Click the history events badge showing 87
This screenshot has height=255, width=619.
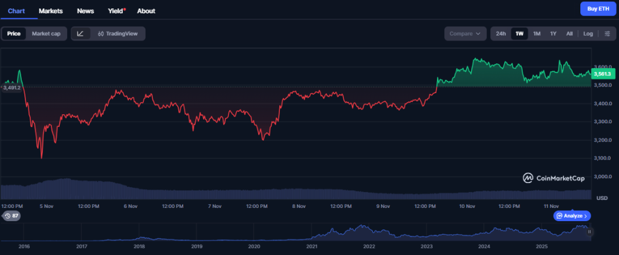11,216
